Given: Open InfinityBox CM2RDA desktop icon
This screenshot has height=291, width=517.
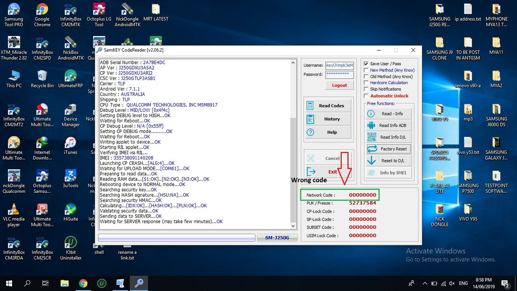Looking at the screenshot, I should tap(14, 248).
